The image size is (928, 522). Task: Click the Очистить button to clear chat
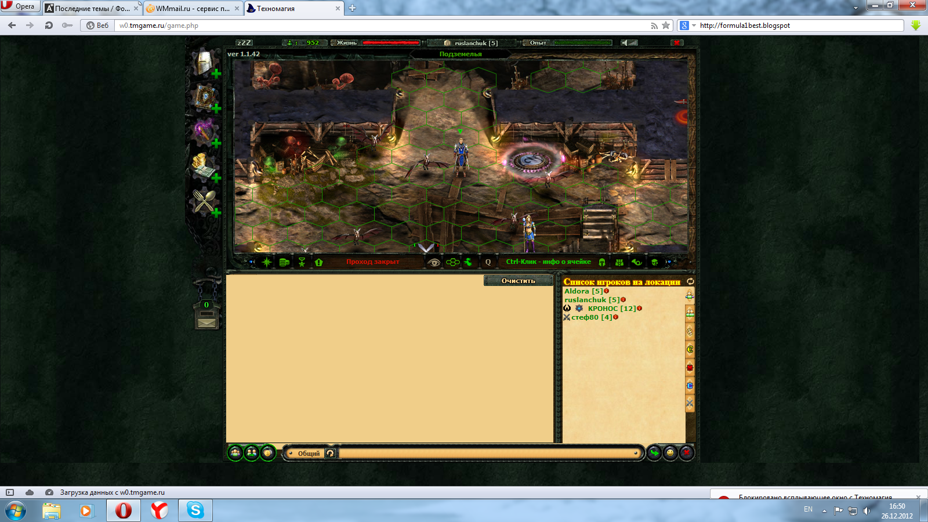pyautogui.click(x=519, y=281)
